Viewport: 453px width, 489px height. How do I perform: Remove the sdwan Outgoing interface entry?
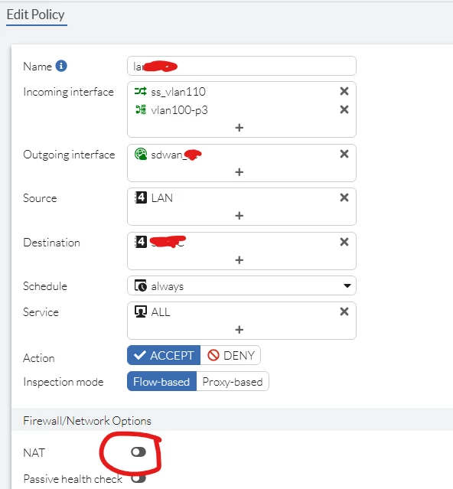pyautogui.click(x=344, y=154)
